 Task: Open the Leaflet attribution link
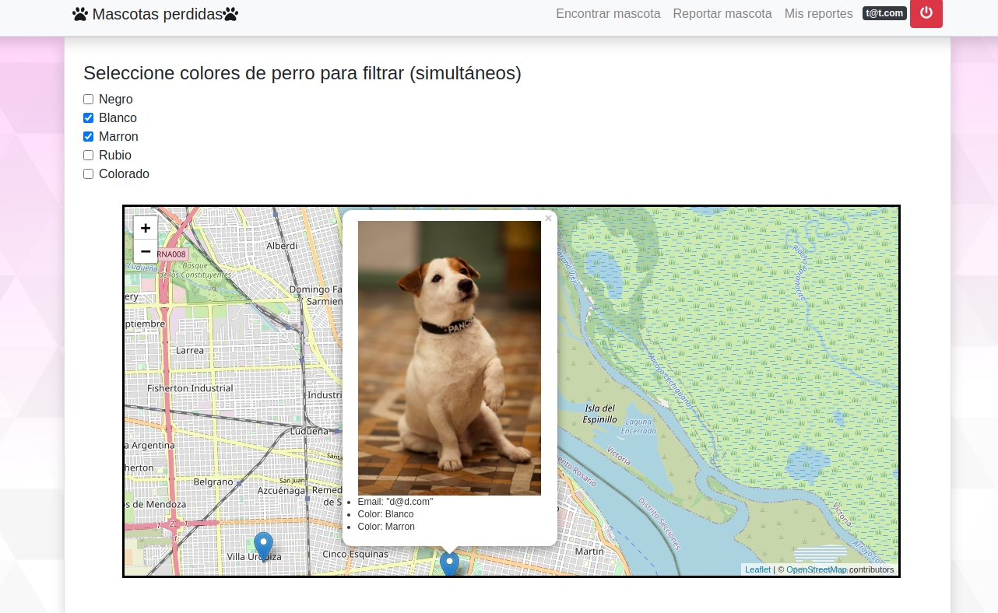[757, 570]
